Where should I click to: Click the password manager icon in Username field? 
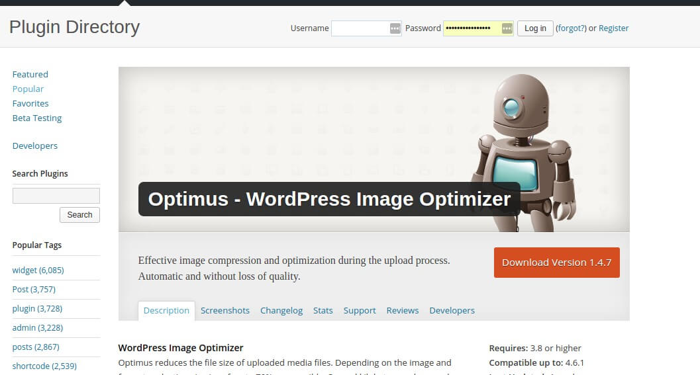[395, 28]
